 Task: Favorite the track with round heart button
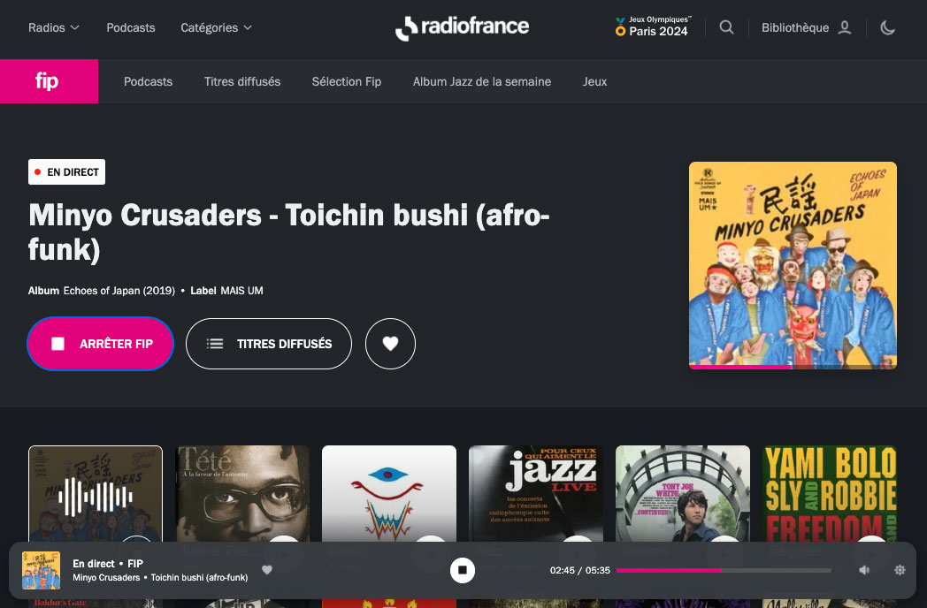[390, 344]
